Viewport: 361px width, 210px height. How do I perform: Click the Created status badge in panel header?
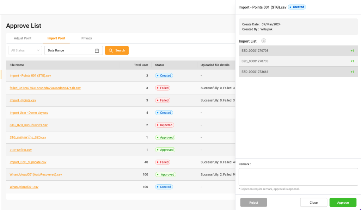[x=297, y=7]
